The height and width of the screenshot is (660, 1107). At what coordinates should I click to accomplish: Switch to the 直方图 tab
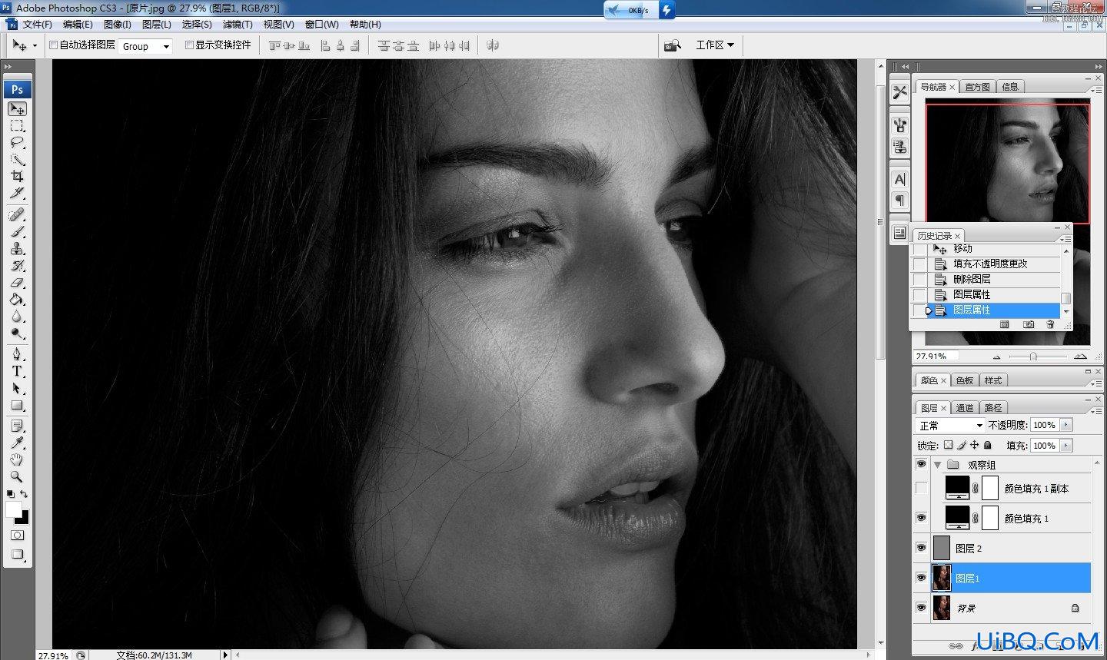pyautogui.click(x=977, y=87)
